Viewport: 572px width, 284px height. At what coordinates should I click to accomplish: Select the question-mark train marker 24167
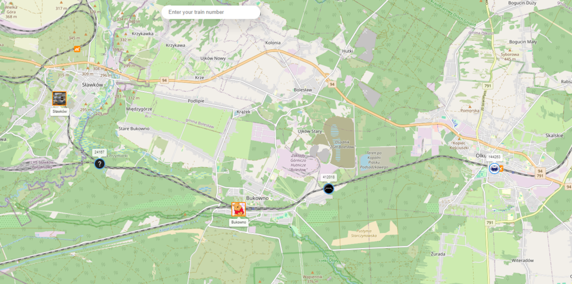point(100,164)
